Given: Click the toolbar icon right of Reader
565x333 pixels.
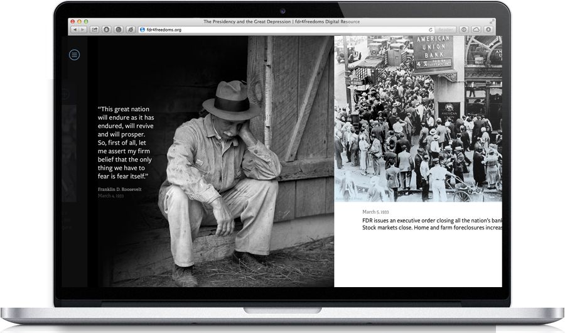Looking at the screenshot, I should point(464,30).
